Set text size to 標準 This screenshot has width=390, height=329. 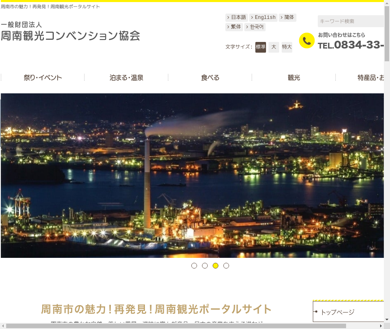click(261, 47)
